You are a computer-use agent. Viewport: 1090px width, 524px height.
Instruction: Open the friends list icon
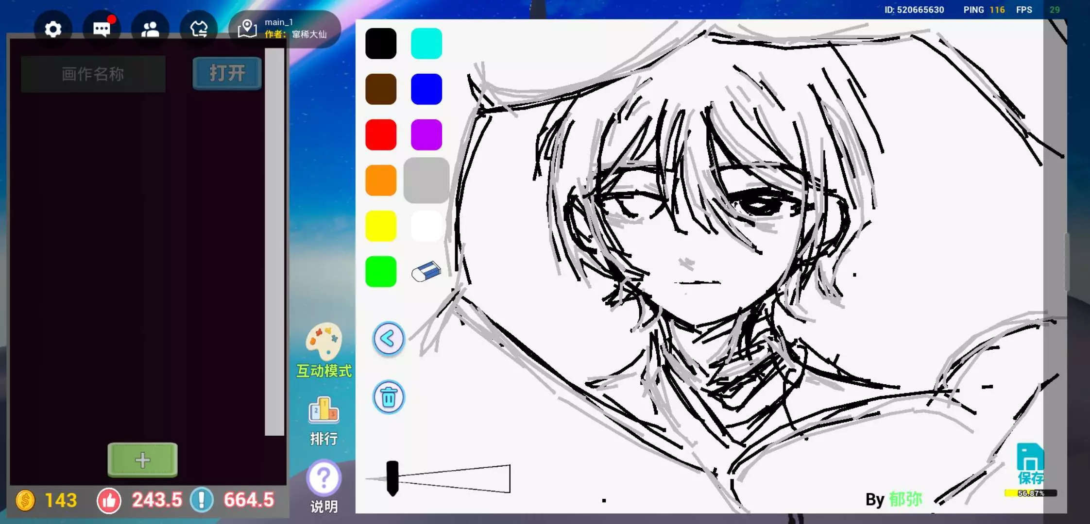click(x=150, y=30)
